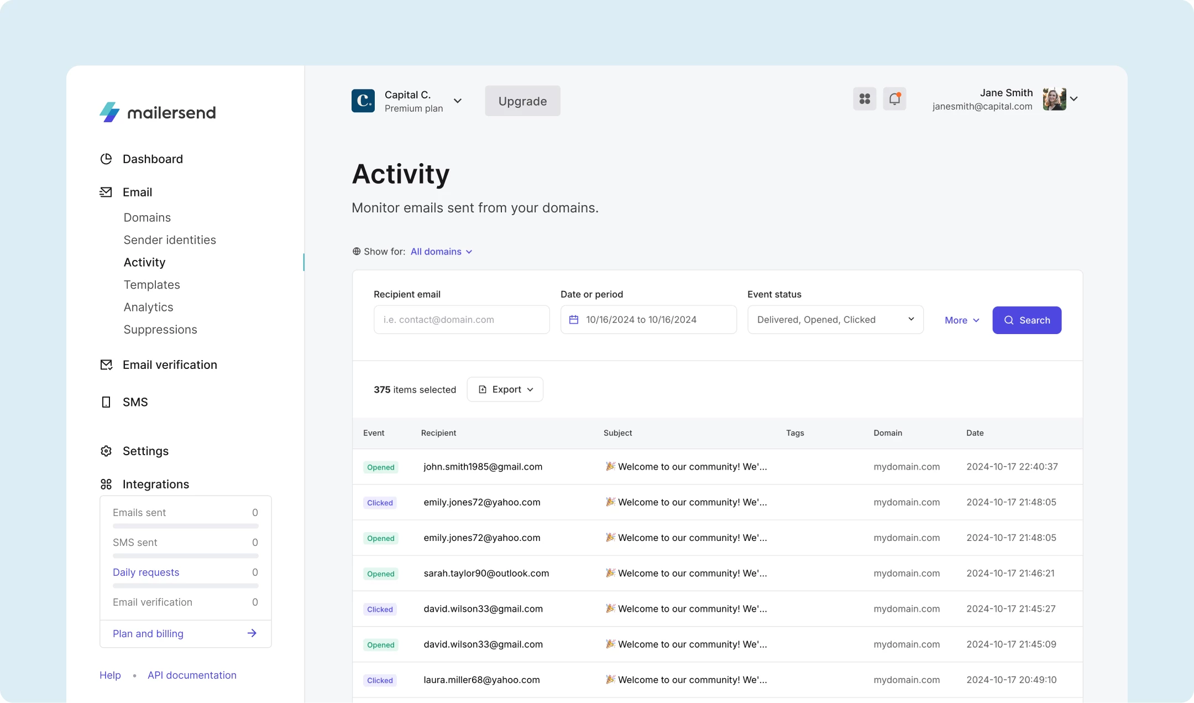Image resolution: width=1194 pixels, height=703 pixels.
Task: Click the SMS mobile icon
Action: (106, 401)
